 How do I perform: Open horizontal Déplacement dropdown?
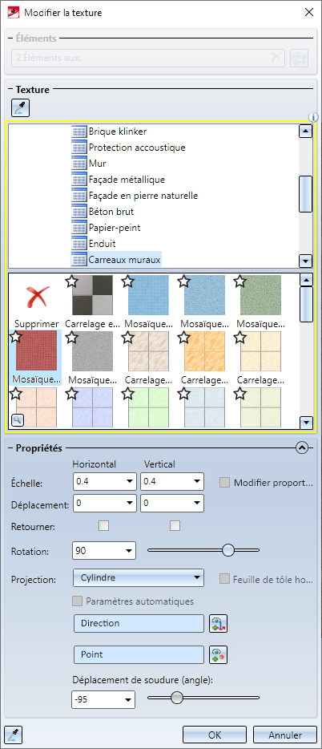(129, 503)
